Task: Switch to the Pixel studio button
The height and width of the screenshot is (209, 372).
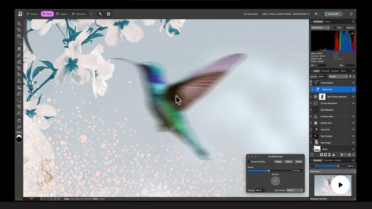Action: 47,14
